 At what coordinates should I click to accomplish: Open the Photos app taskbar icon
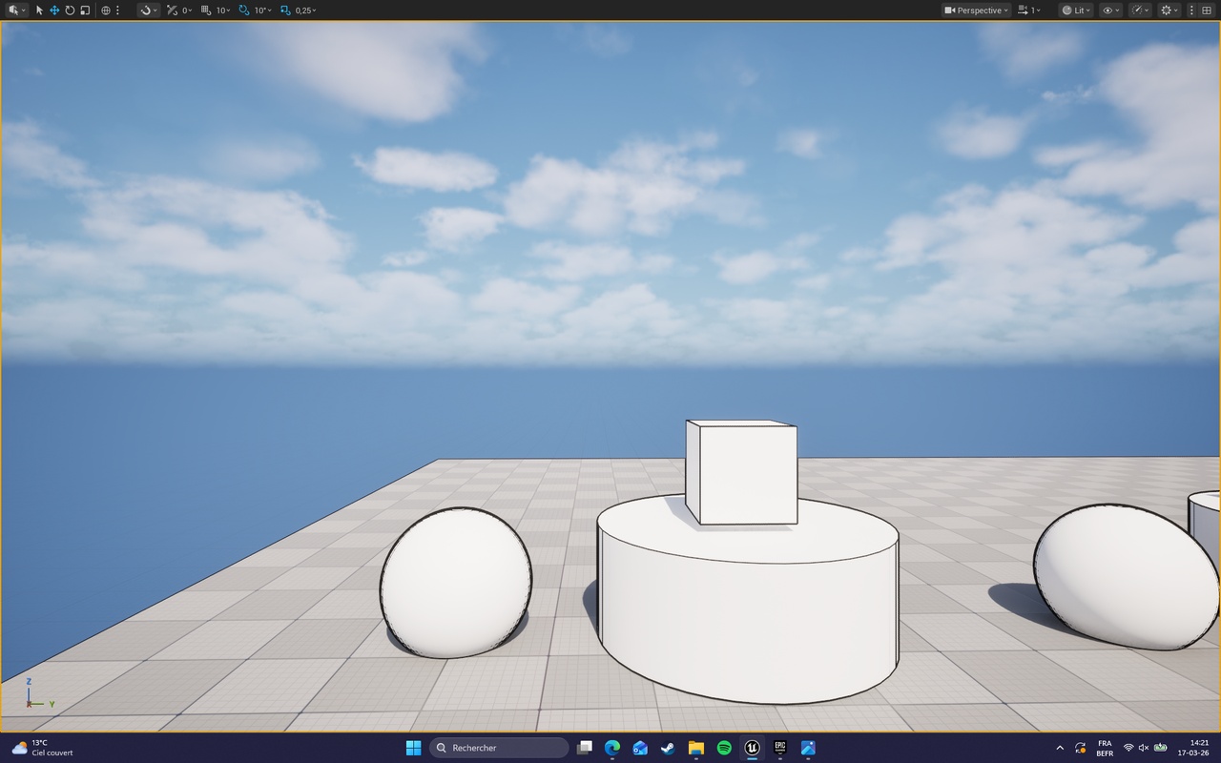pyautogui.click(x=808, y=748)
